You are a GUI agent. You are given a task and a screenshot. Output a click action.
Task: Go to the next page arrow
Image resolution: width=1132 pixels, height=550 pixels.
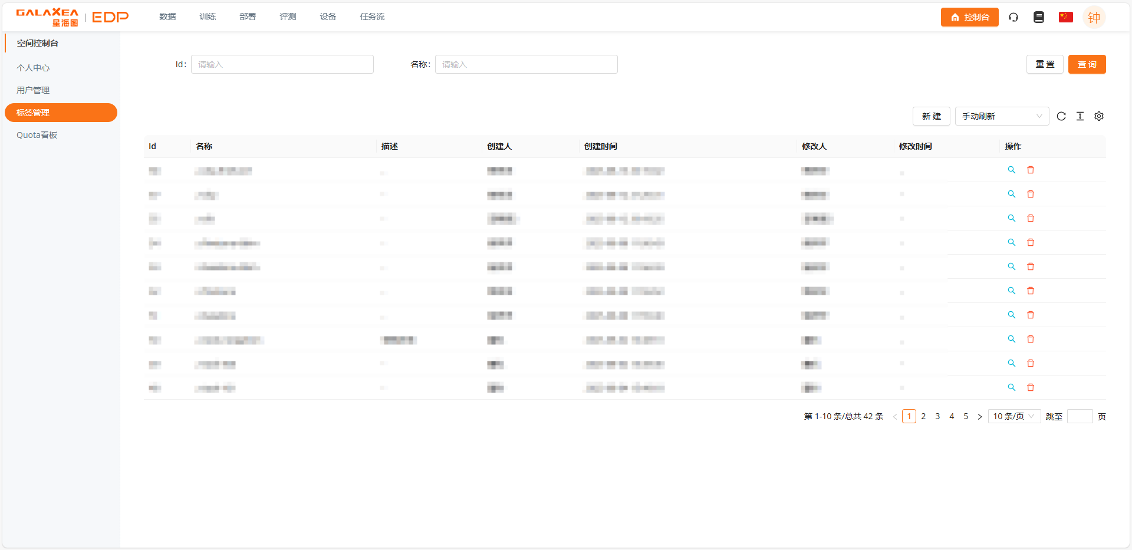click(x=980, y=417)
